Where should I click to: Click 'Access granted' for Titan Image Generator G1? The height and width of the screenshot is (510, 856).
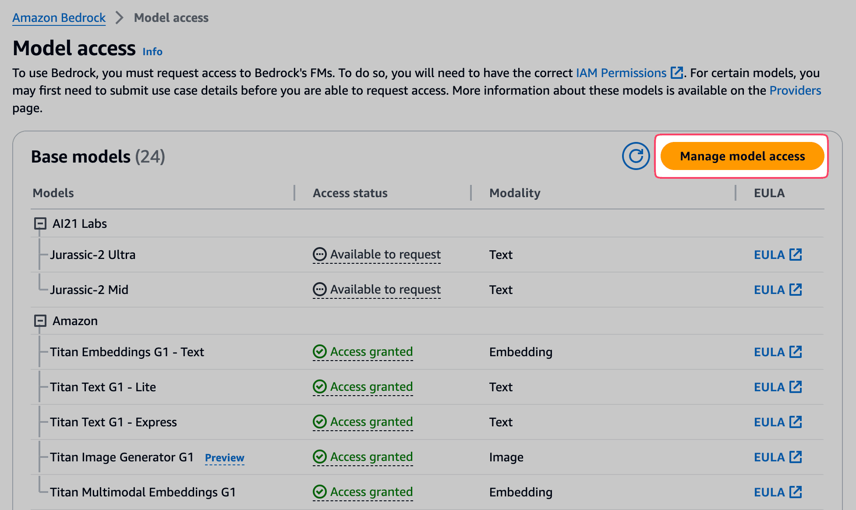click(x=363, y=457)
